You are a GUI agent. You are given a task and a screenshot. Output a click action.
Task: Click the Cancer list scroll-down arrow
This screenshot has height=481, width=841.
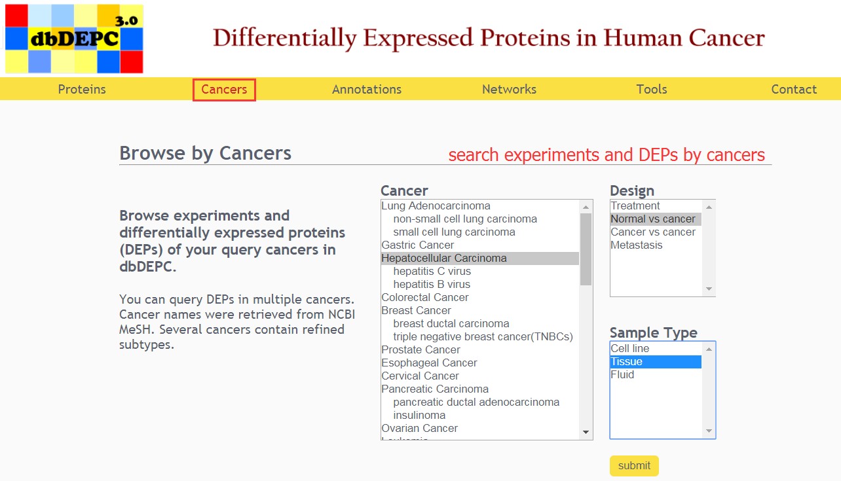(586, 432)
